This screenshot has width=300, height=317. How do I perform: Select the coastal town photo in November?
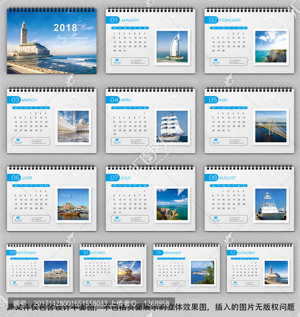[x=202, y=273]
